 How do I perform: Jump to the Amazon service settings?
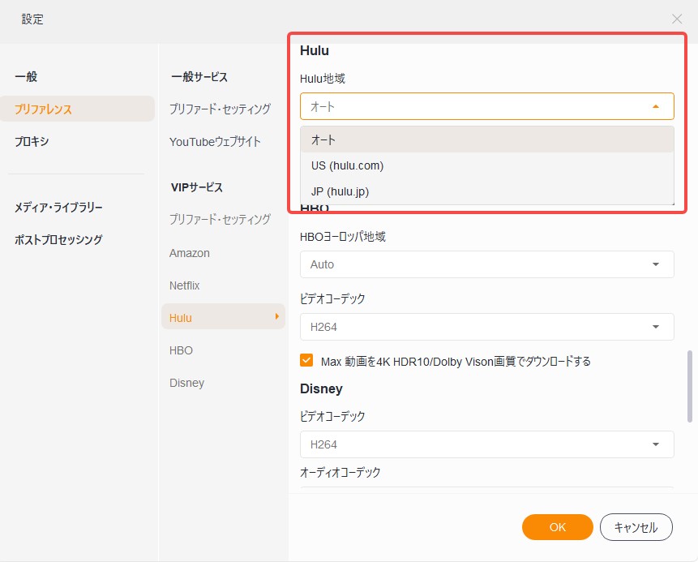click(189, 253)
